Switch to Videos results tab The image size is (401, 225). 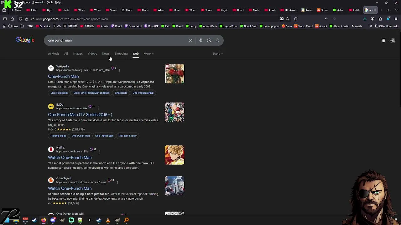tap(92, 53)
